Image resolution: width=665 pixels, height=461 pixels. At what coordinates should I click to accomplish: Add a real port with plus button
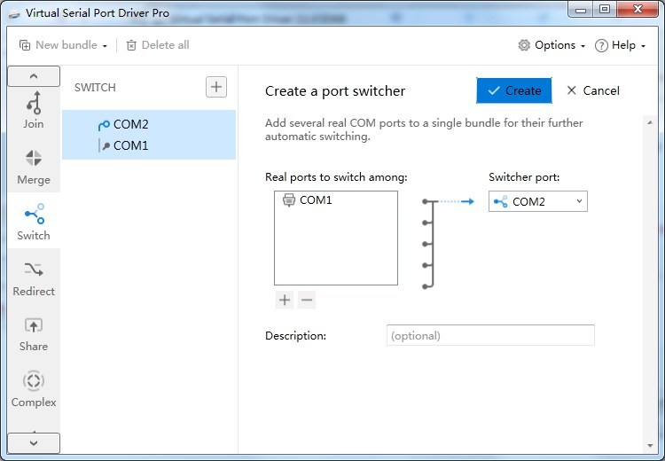pyautogui.click(x=285, y=301)
